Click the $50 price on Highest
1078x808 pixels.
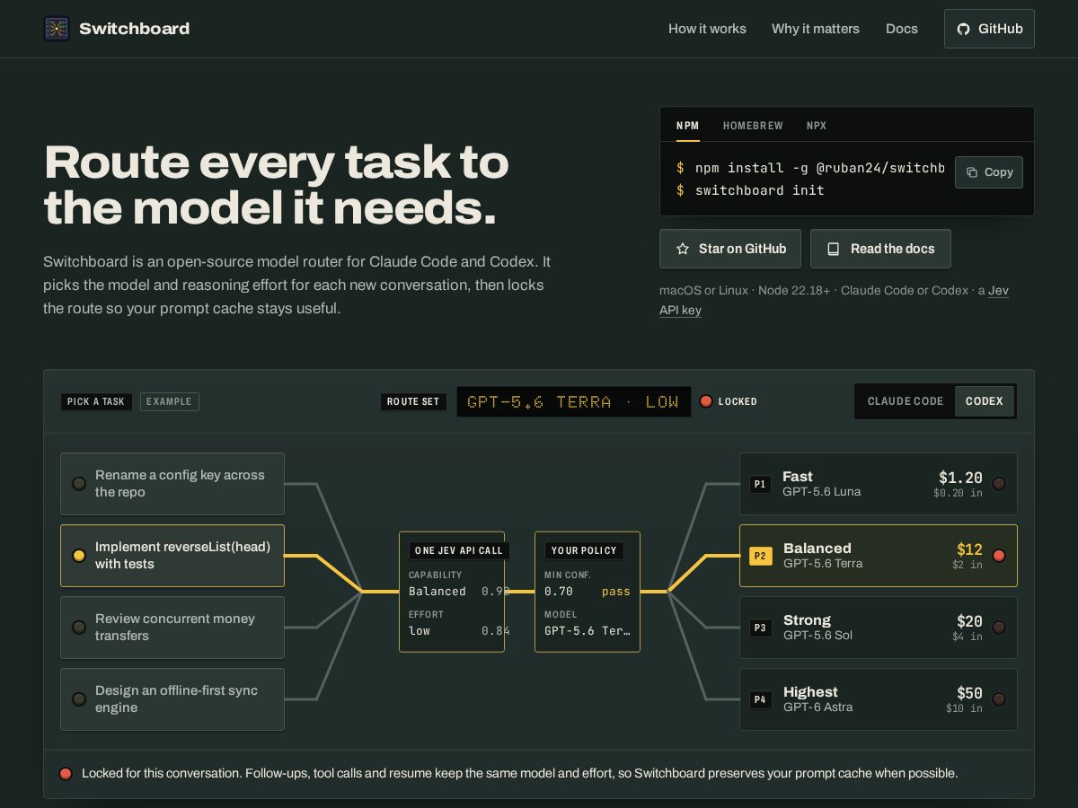[x=969, y=693]
